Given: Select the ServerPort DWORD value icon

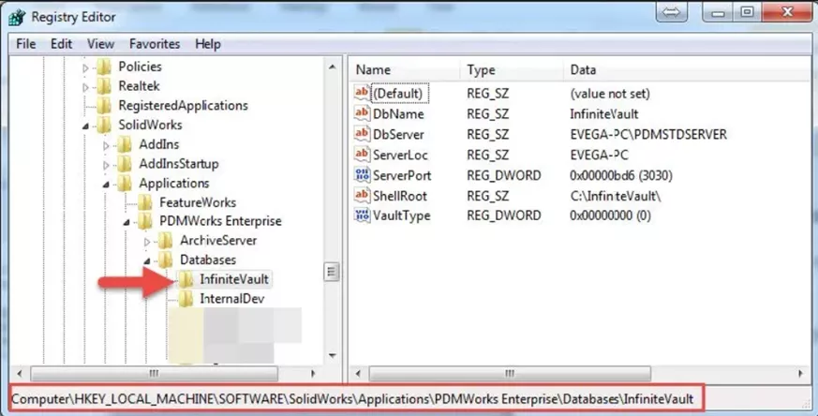Looking at the screenshot, I should tap(363, 175).
